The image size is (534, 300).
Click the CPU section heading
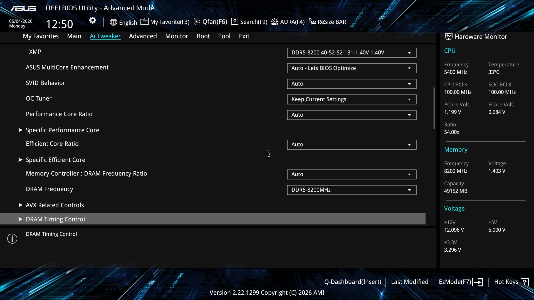450,51
